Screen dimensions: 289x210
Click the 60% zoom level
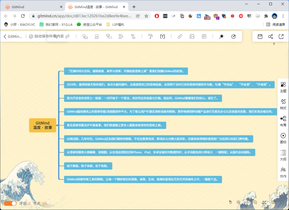point(247,202)
